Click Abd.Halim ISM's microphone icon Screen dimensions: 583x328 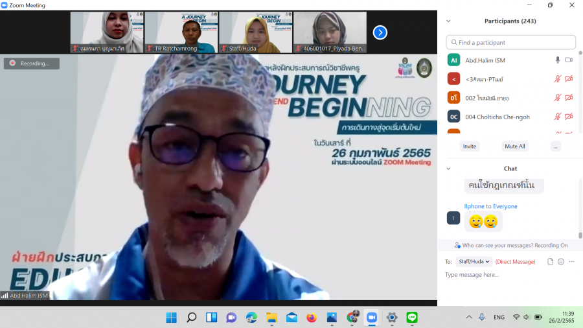[x=557, y=60]
